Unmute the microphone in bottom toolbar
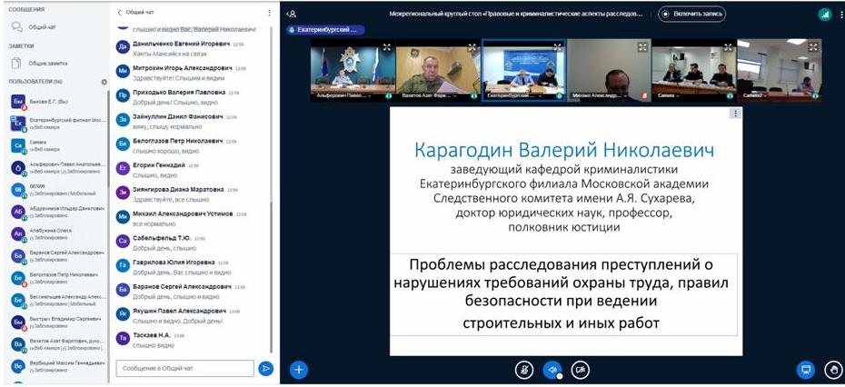Screen dimensions: 845x387 point(523,369)
